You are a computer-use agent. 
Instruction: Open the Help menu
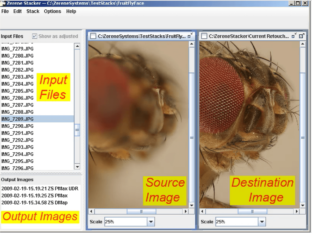click(x=71, y=11)
